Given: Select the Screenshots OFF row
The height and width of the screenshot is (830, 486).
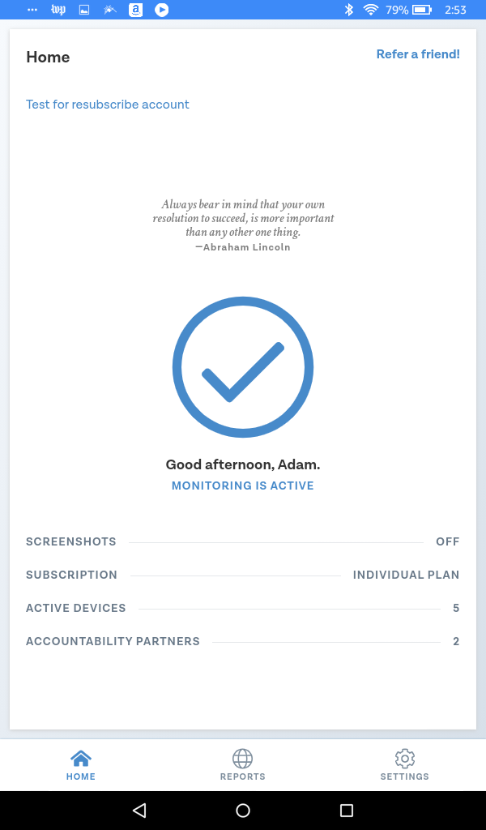Looking at the screenshot, I should coord(243,541).
